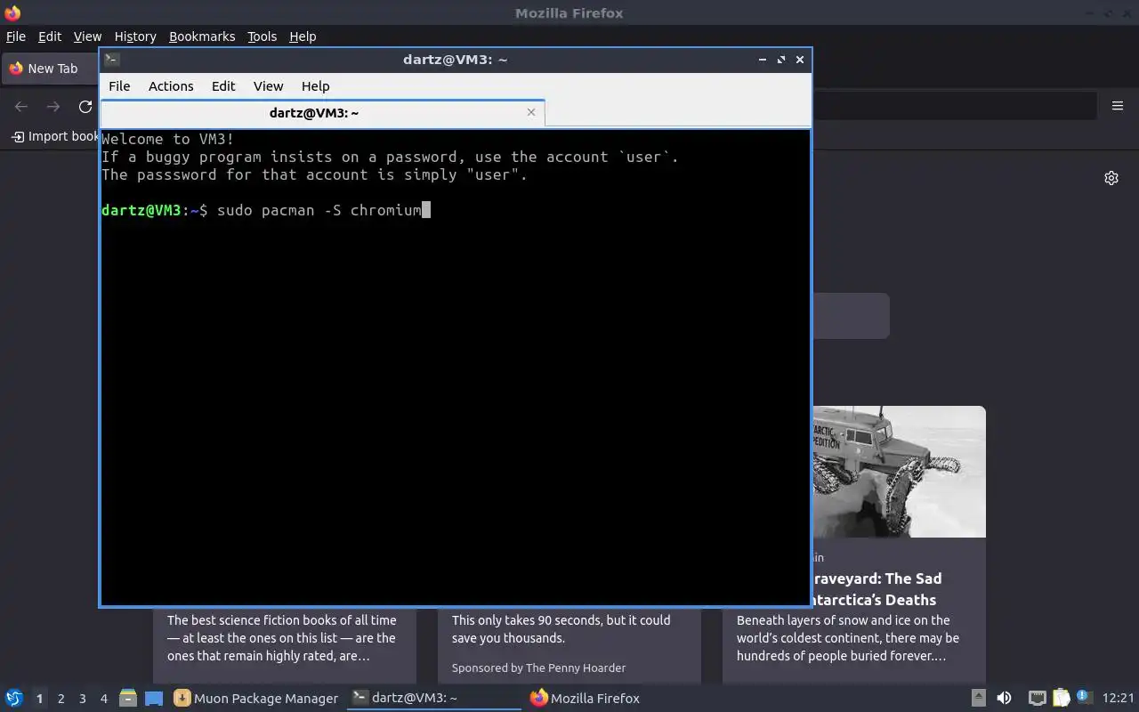Image resolution: width=1139 pixels, height=712 pixels.
Task: Open the Firefox File menu
Action: click(16, 36)
